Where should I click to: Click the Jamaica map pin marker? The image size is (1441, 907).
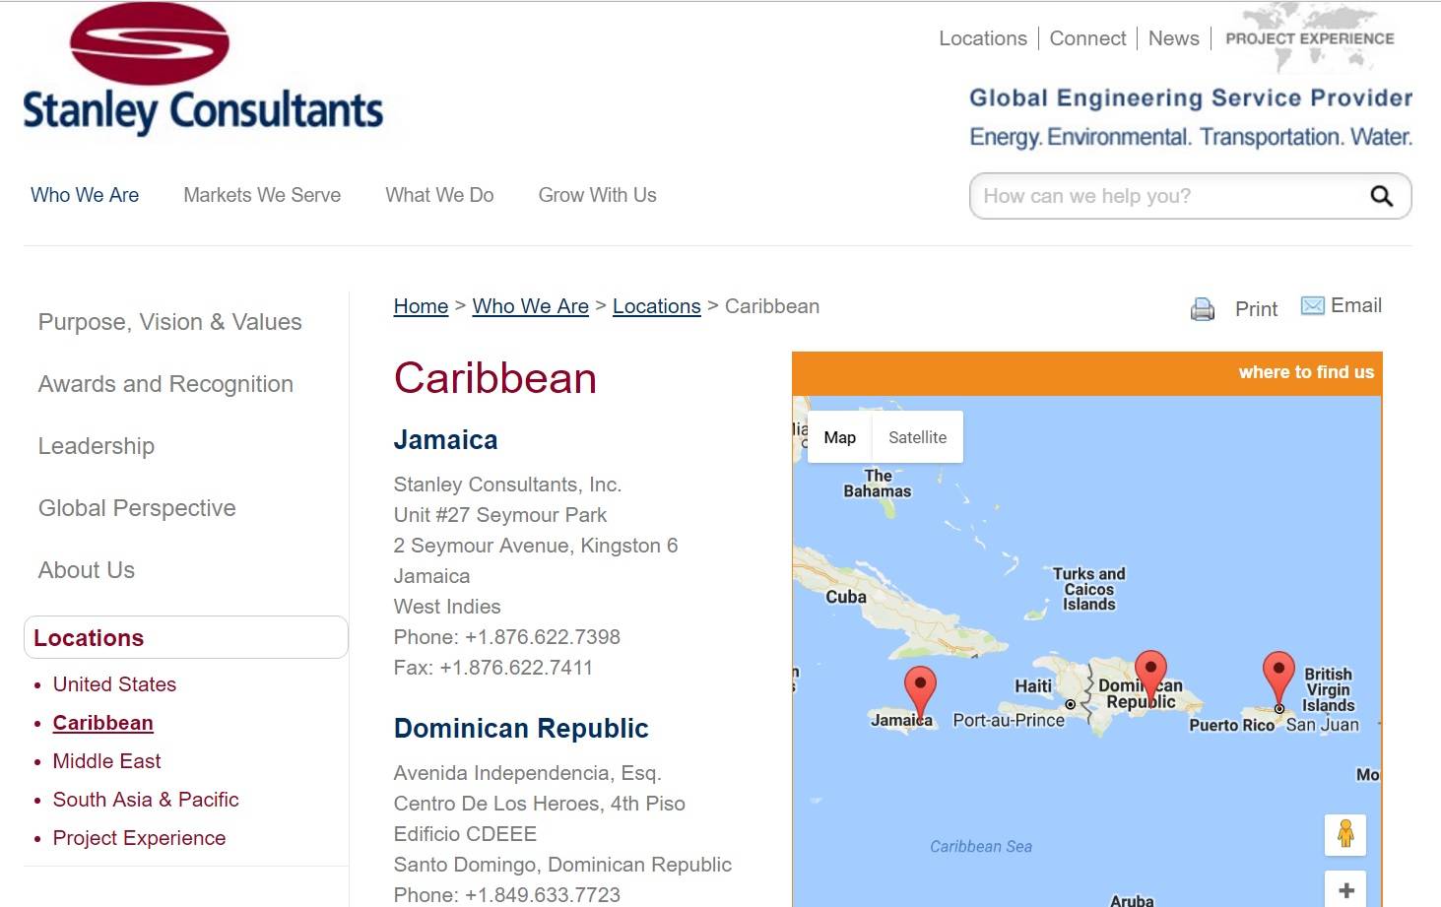920,688
